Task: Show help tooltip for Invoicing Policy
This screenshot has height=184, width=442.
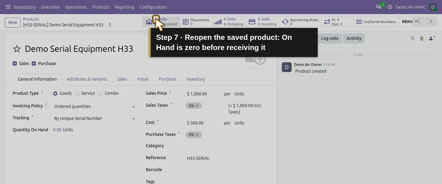Action: [46, 105]
